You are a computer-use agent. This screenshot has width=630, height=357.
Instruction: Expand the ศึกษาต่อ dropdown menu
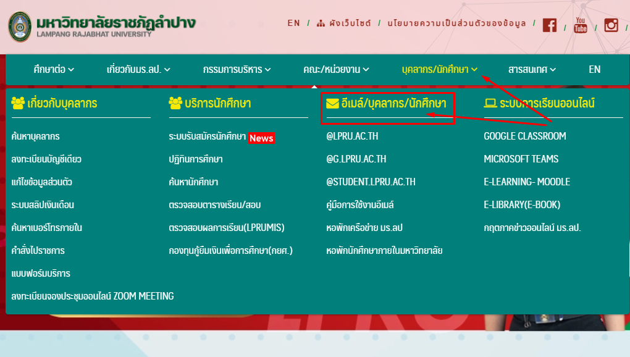point(54,69)
